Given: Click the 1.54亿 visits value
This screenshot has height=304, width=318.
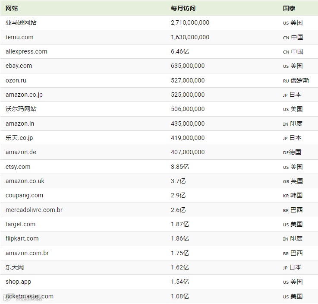Looking at the screenshot, I should (x=180, y=282).
